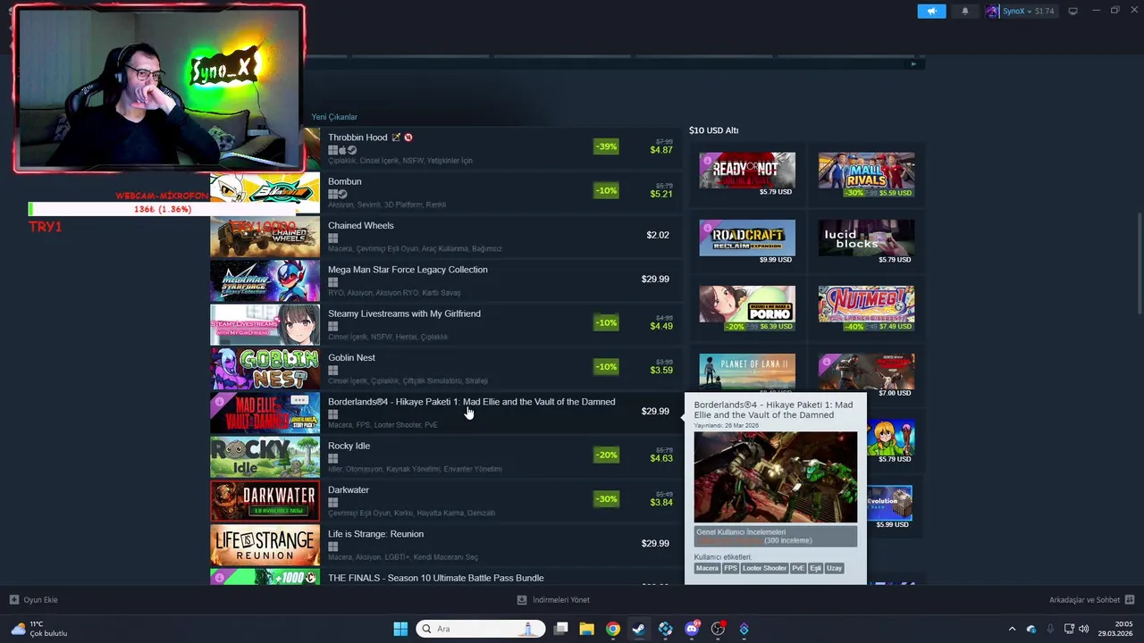Open the taskbar clock and date
The width and height of the screenshot is (1144, 643).
(x=1115, y=629)
